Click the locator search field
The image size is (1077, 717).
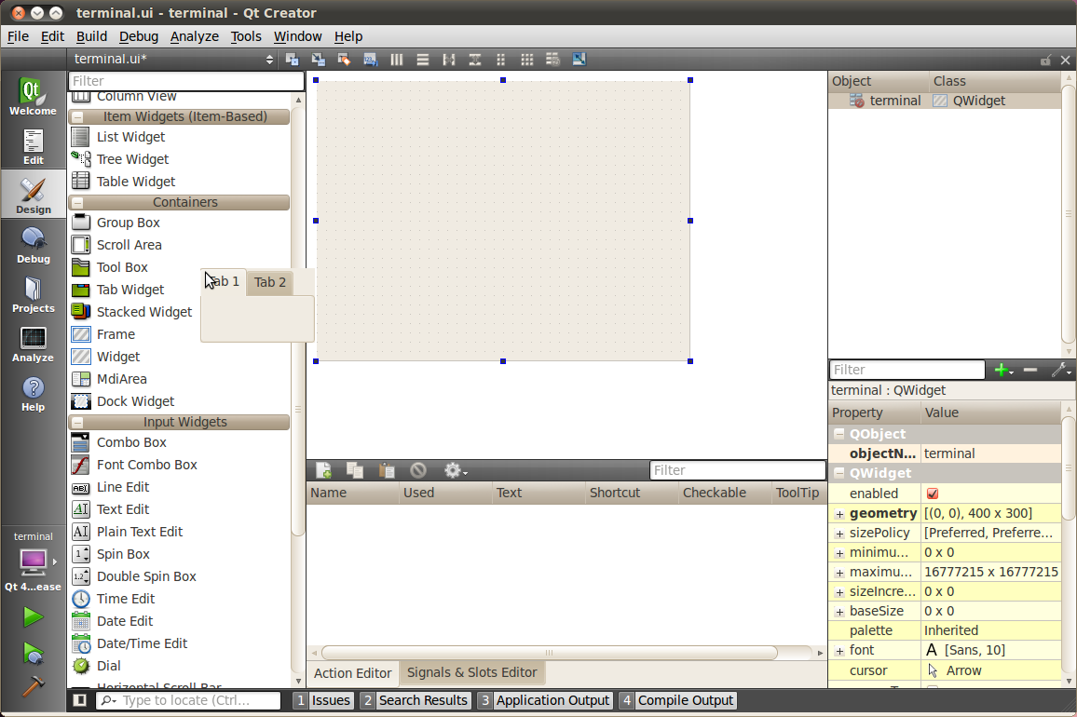coord(188,700)
